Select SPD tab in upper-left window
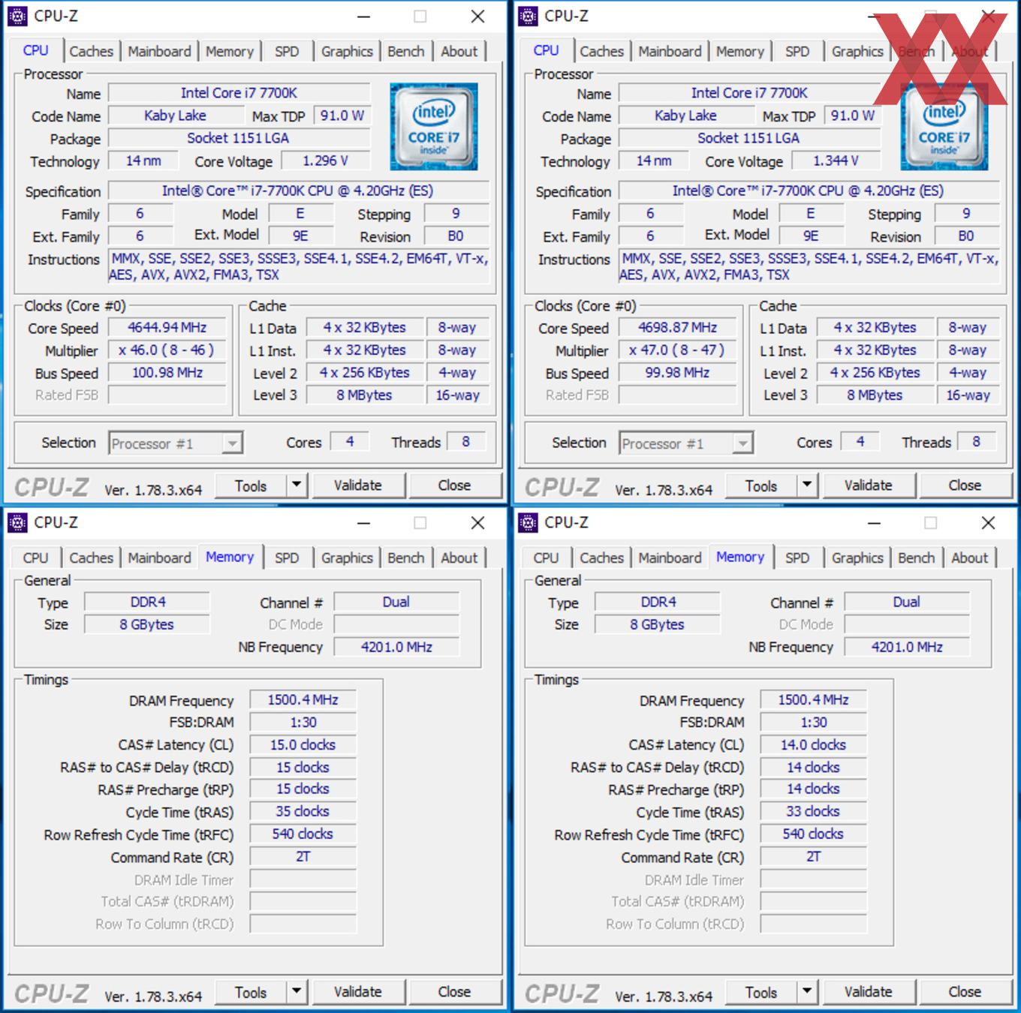1021x1013 pixels. coord(287,52)
